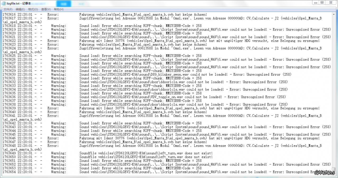
Task: Click line 1763639 ungültiger HDG error
Action: pyautogui.click(x=199, y=108)
